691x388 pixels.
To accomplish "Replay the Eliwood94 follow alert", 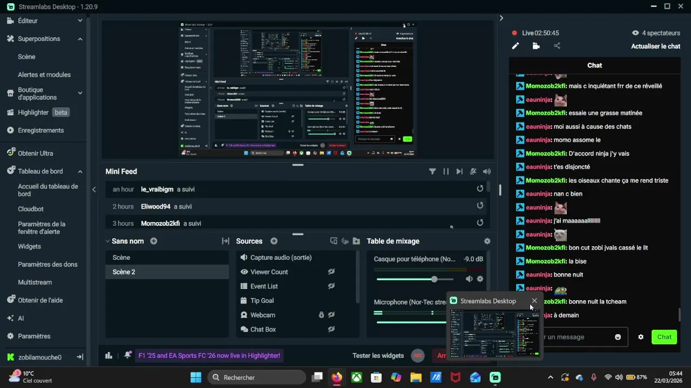I will click(480, 205).
